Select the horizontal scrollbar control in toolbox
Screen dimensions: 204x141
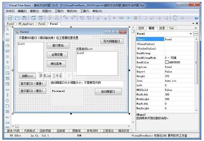coord(7,89)
